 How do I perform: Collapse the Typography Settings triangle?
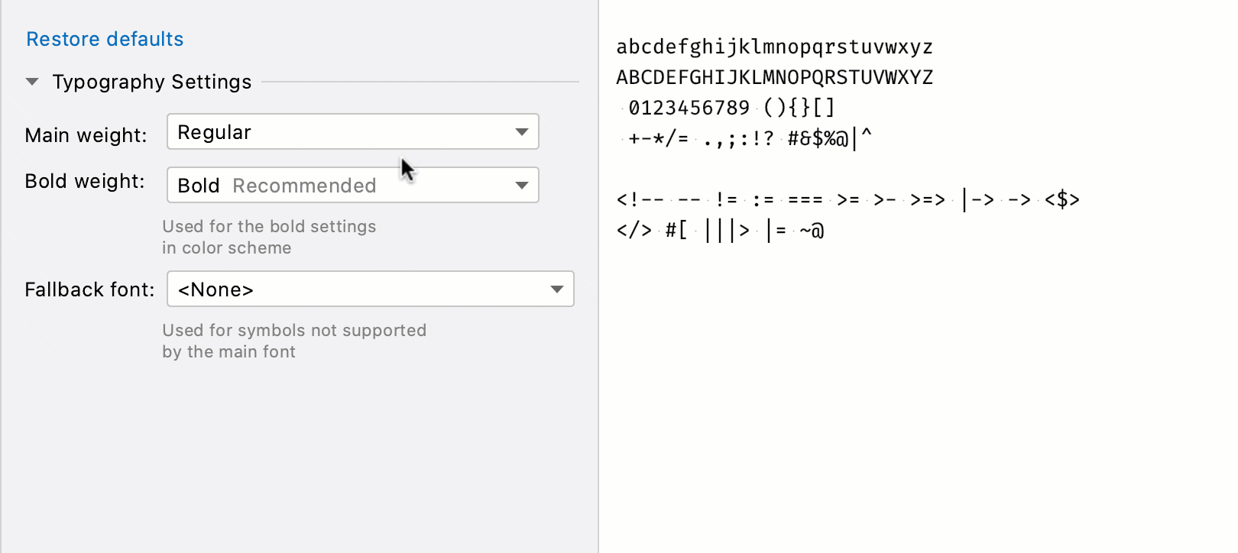pos(32,82)
